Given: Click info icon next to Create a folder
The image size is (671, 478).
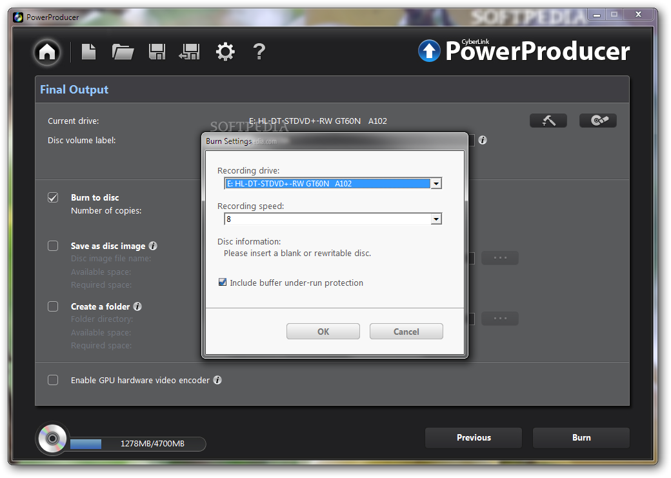Looking at the screenshot, I should [x=137, y=306].
